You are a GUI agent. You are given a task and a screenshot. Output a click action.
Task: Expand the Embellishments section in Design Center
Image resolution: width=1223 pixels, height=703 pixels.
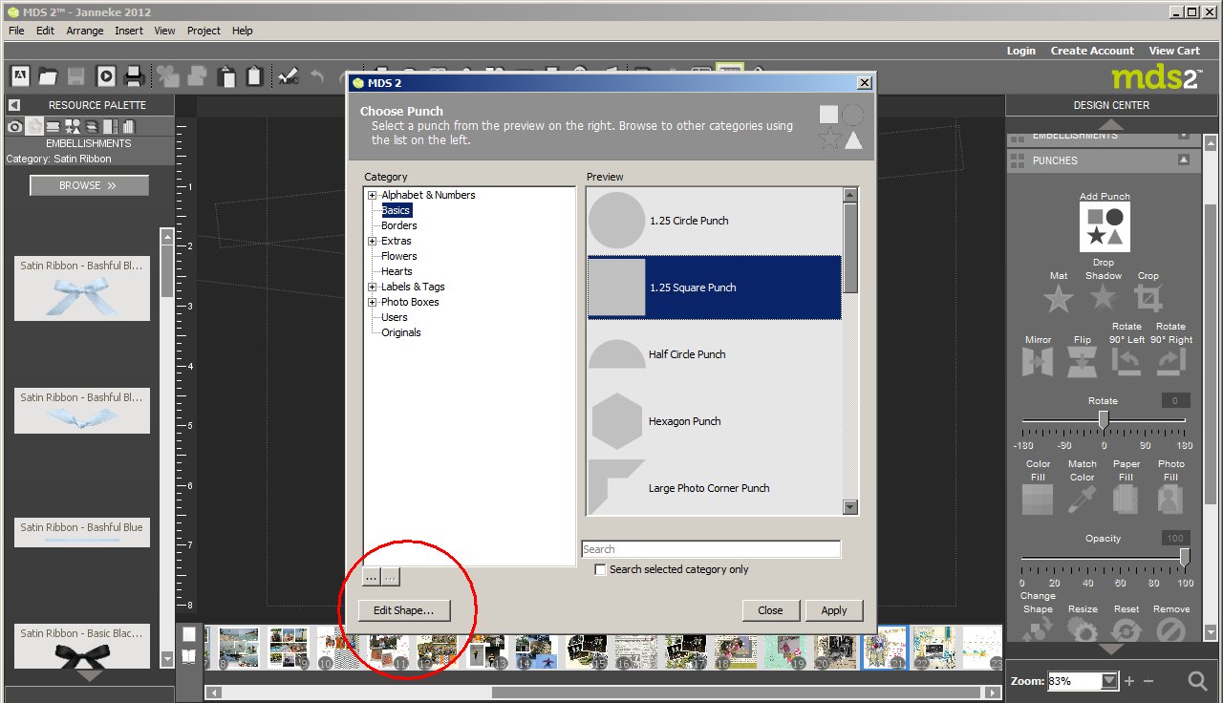1184,136
